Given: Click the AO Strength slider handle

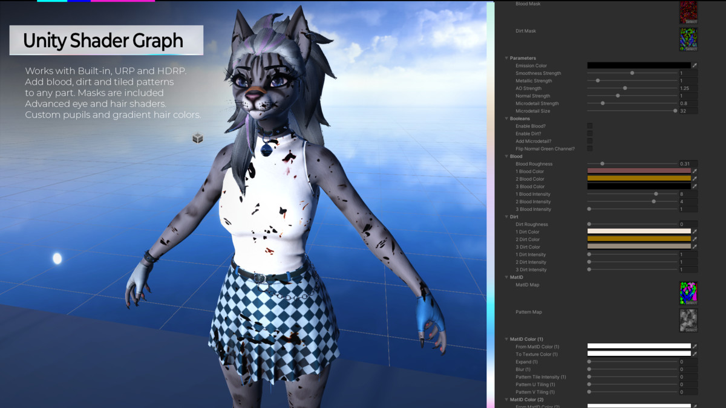Looking at the screenshot, I should [625, 88].
